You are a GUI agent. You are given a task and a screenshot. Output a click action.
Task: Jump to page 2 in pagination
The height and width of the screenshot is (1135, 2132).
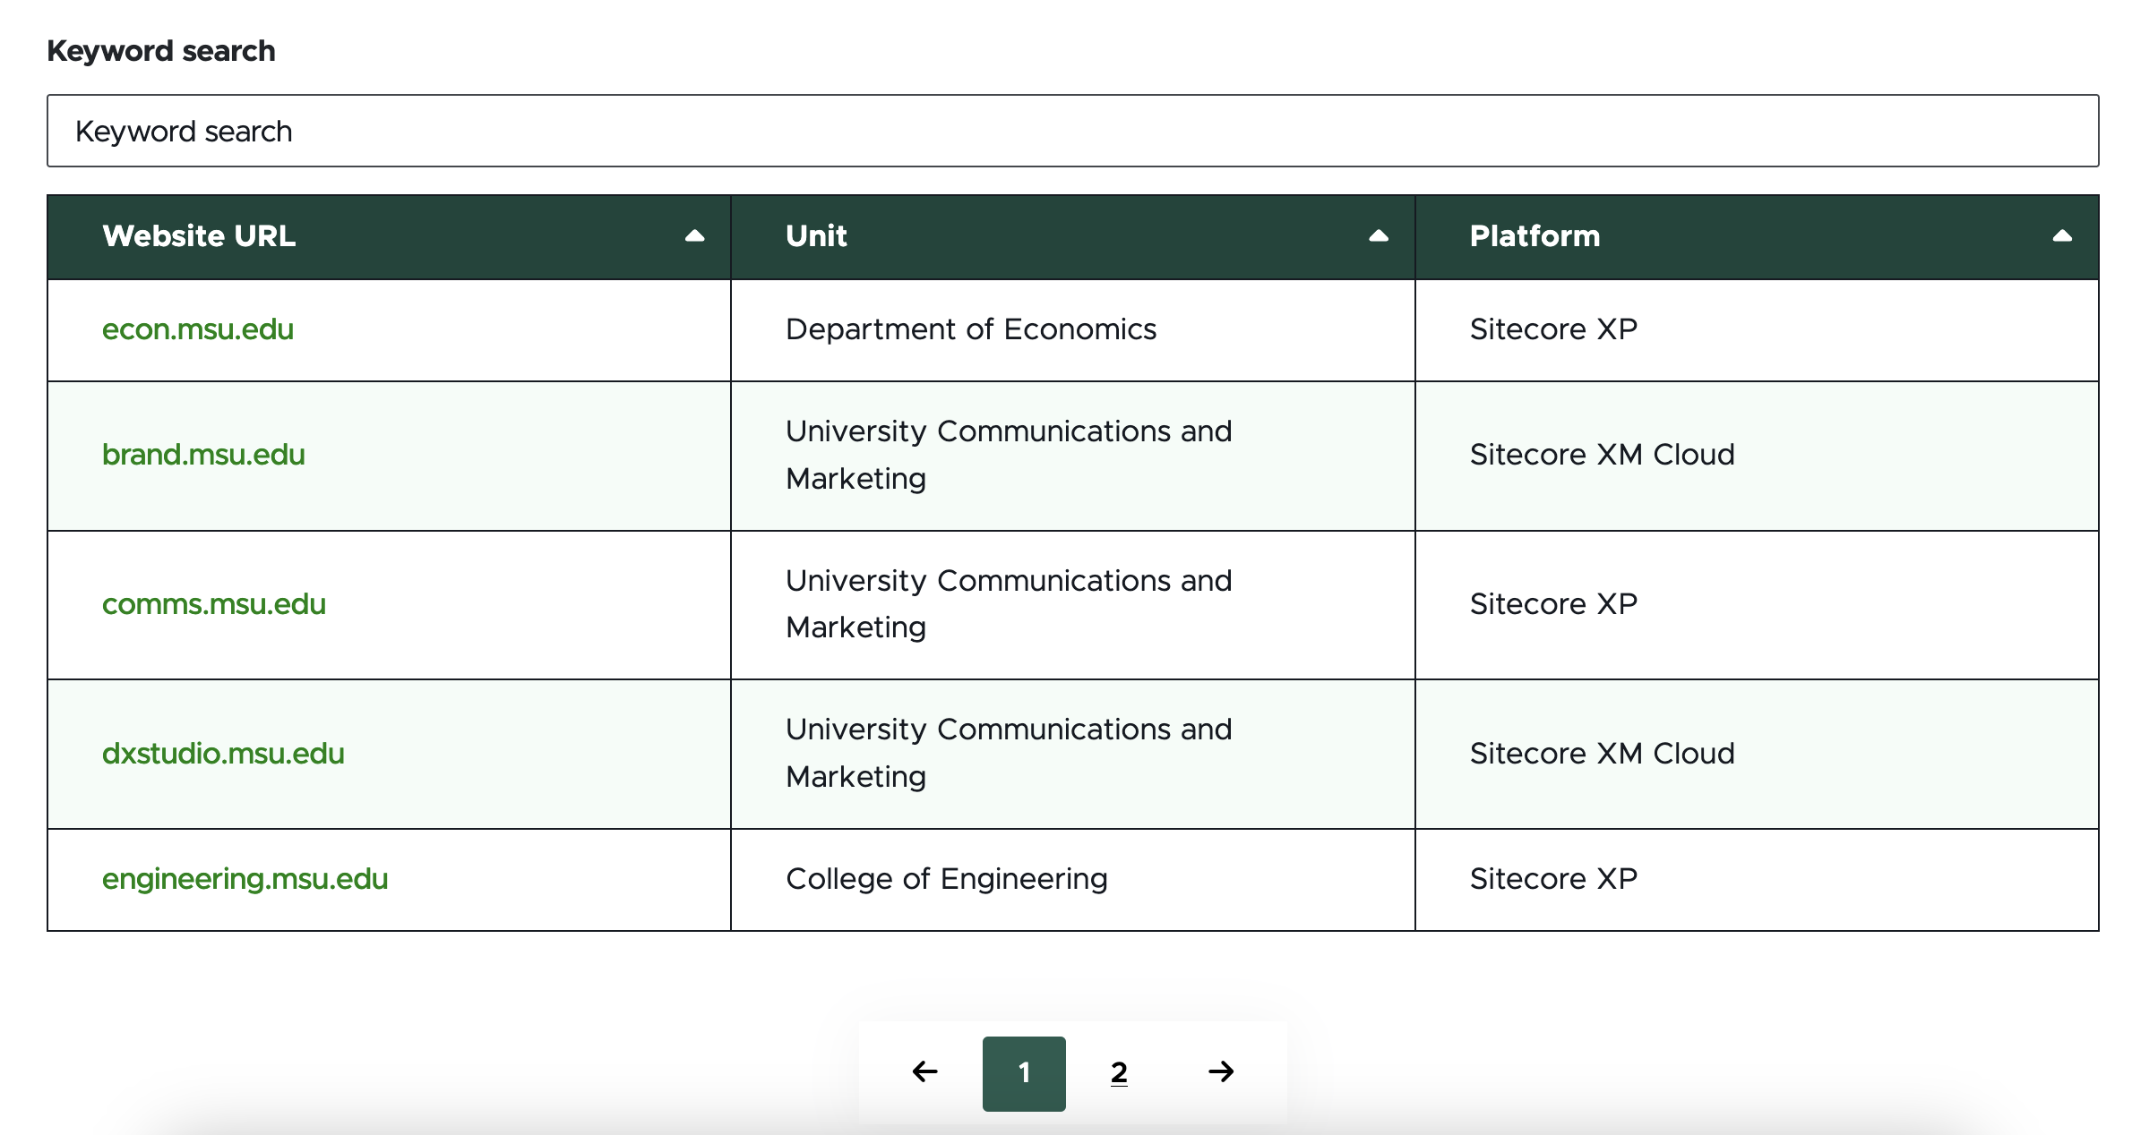(1119, 1072)
